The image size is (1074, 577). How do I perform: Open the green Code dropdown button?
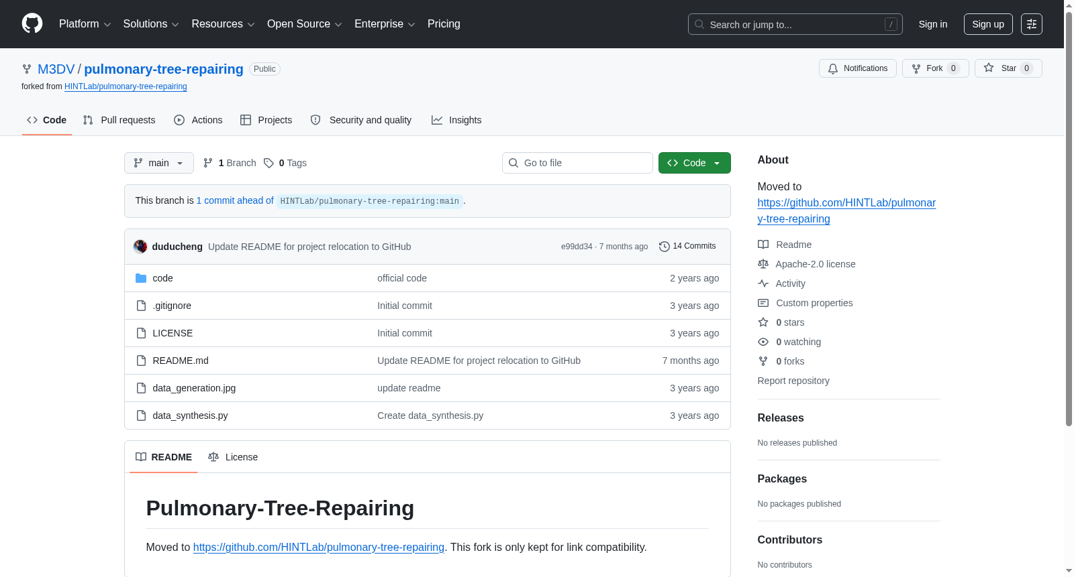tap(695, 163)
